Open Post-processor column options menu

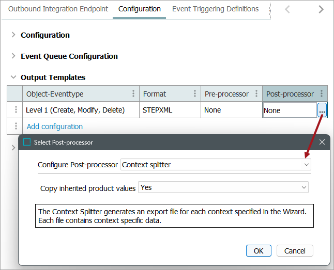tap(322, 94)
